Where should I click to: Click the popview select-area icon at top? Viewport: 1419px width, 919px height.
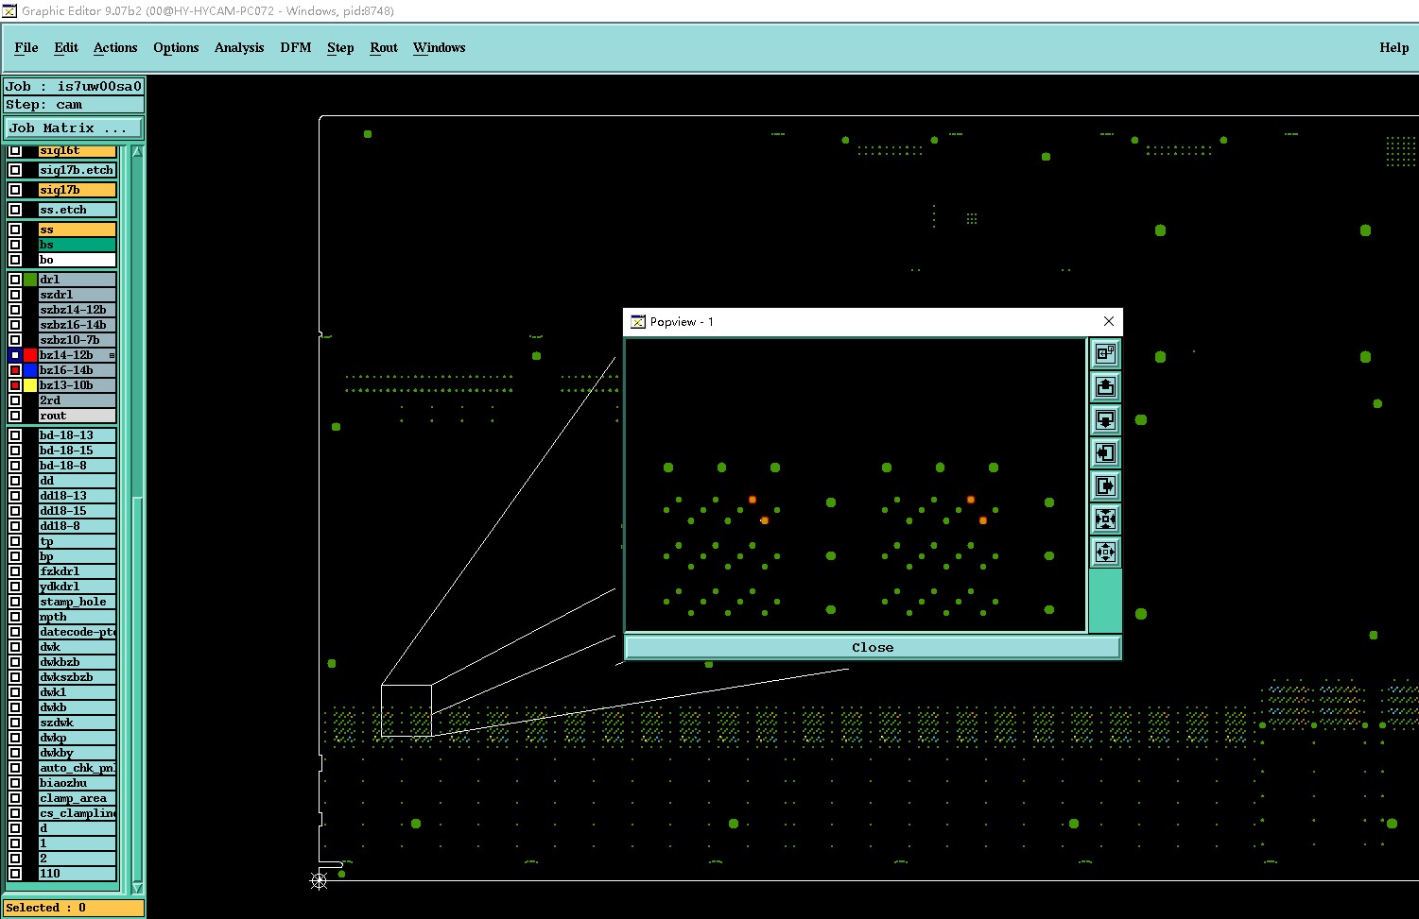tap(1105, 354)
